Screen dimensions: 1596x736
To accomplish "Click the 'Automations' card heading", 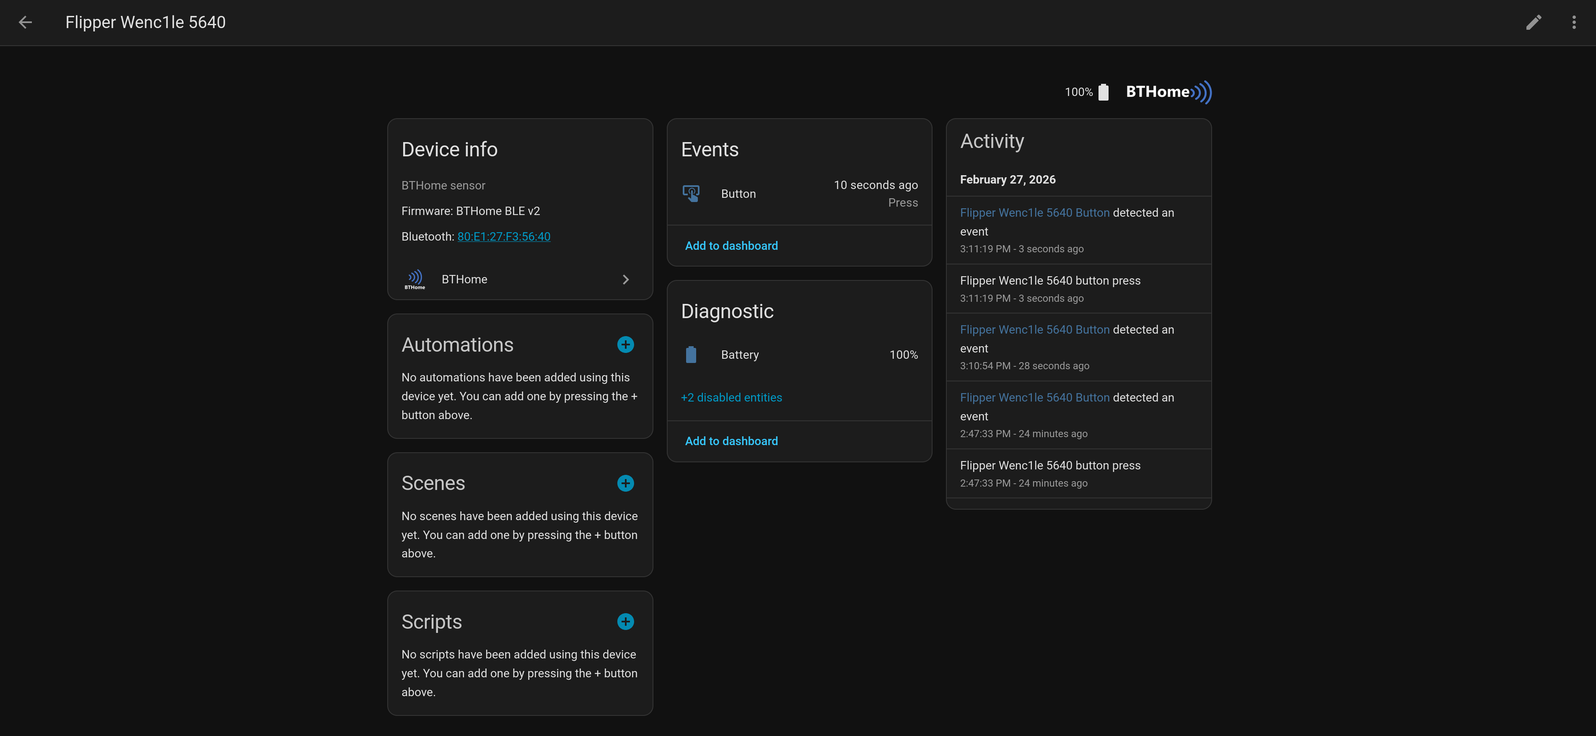I will pos(457,345).
